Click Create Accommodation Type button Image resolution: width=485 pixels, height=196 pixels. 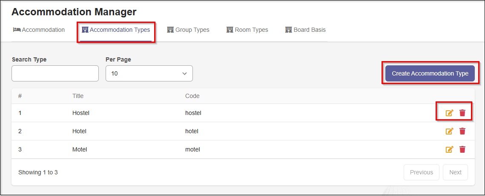pos(430,73)
